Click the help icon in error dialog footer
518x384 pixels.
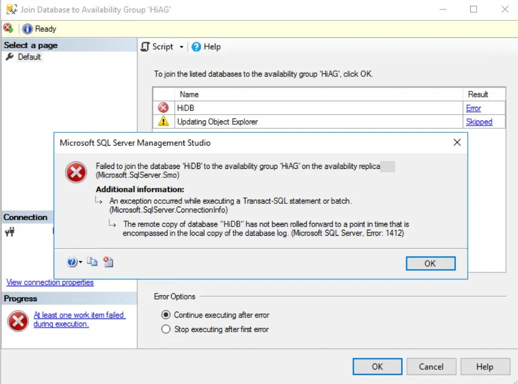click(x=71, y=262)
